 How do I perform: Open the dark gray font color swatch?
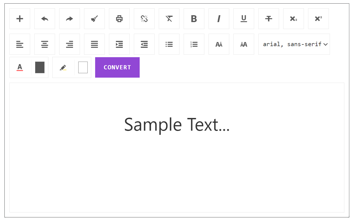point(40,67)
